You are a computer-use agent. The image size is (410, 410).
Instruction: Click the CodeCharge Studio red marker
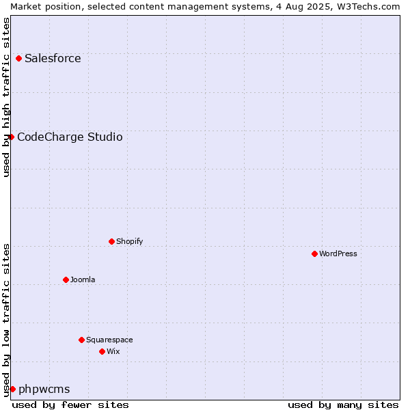[11, 137]
